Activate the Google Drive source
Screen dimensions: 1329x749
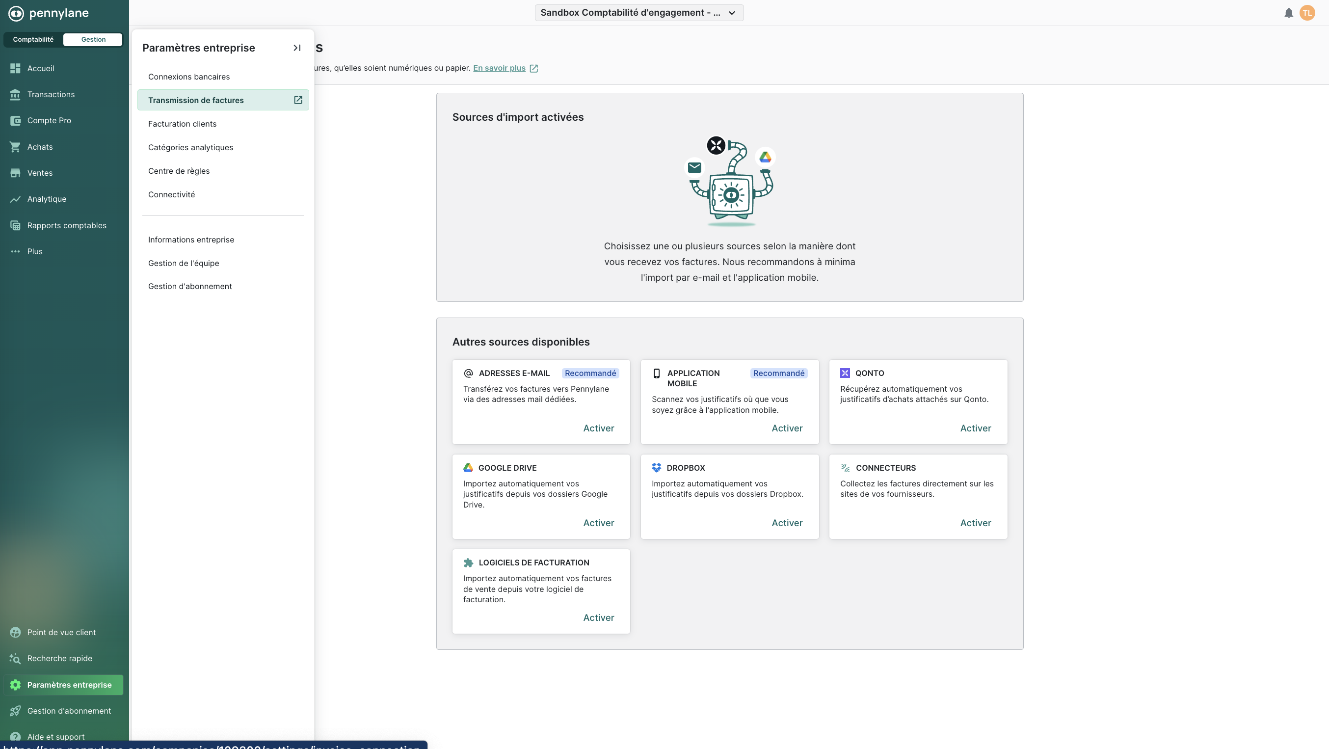(x=598, y=523)
